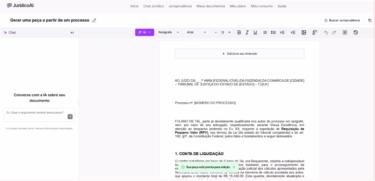Go to Jurisprudência
The width and height of the screenshot is (375, 181).
[x=180, y=6]
